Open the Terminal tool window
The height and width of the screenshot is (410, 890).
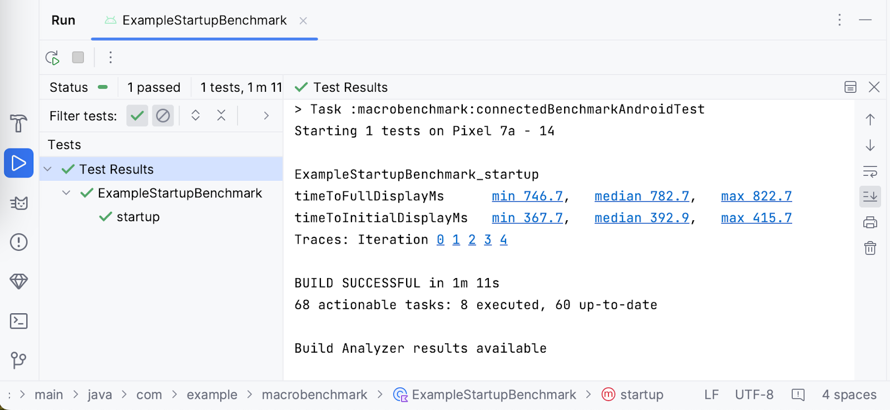click(x=19, y=321)
